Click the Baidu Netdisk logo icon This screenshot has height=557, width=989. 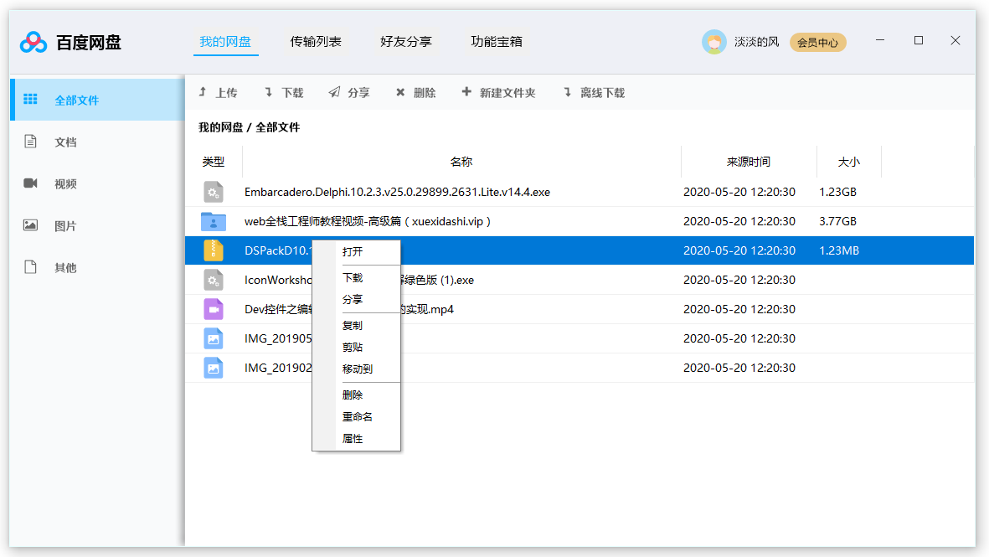point(33,42)
